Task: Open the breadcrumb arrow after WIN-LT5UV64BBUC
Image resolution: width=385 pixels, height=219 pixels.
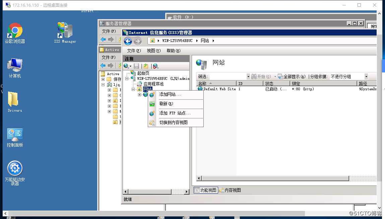Action: tap(197, 41)
